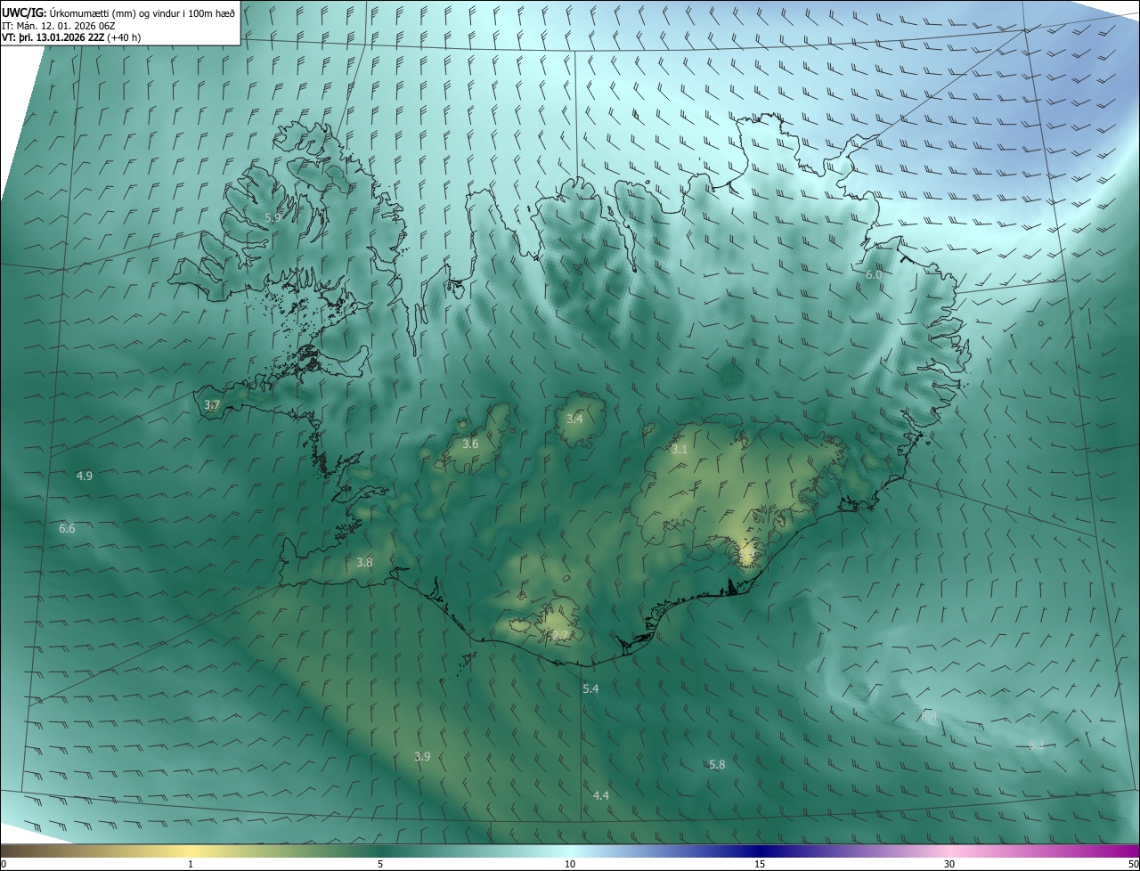Click the 3.1 value on the map
This screenshot has height=871, width=1140.
click(x=680, y=450)
